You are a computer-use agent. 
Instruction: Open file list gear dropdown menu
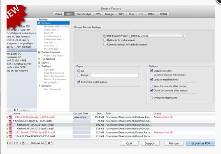tap(50, 143)
